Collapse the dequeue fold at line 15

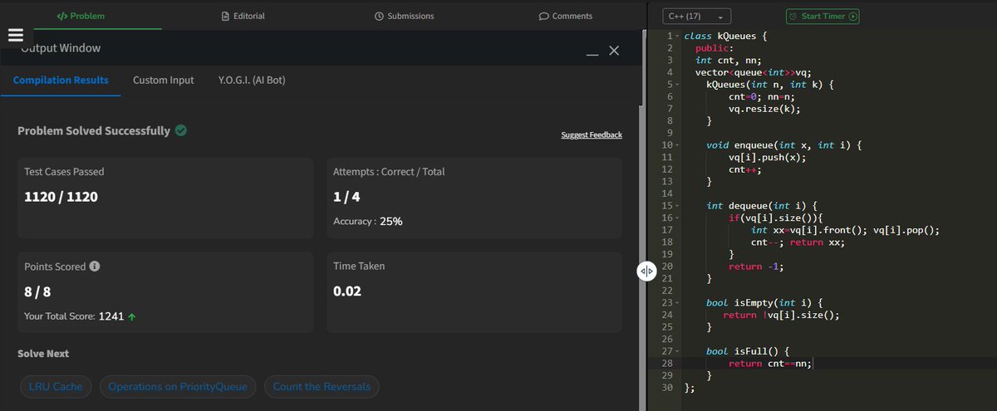click(678, 206)
